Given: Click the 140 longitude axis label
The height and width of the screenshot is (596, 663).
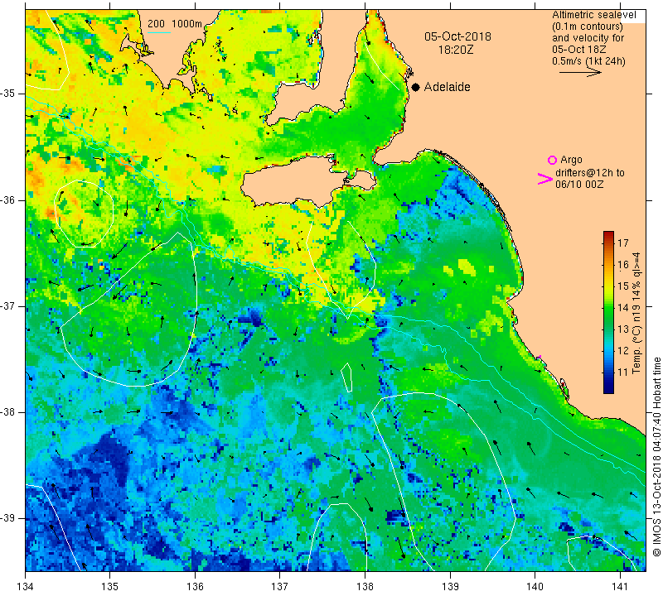Looking at the screenshot, I should [x=535, y=587].
